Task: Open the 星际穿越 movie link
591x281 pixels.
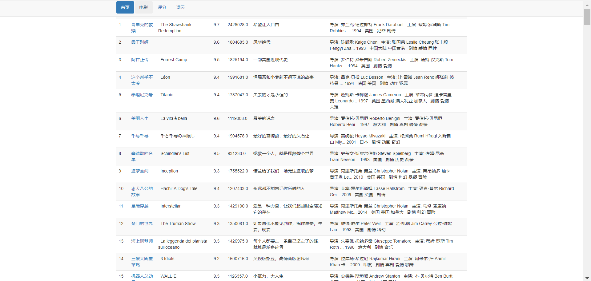Action: point(140,206)
